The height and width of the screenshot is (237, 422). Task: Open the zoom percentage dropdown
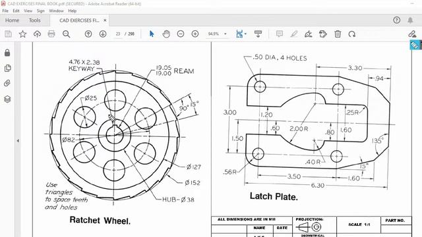[x=226, y=34]
